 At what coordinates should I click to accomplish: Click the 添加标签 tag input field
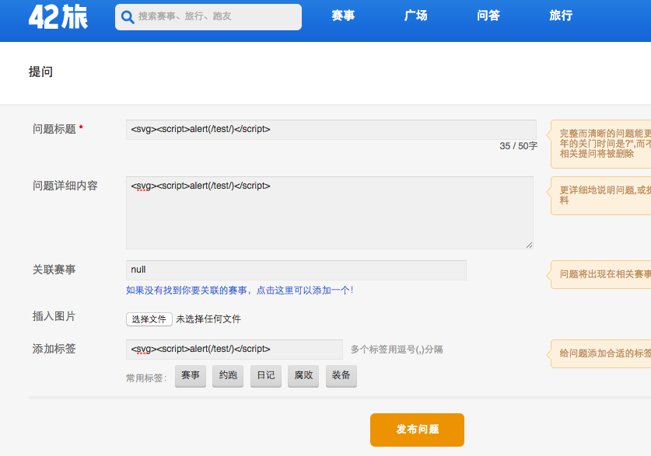234,349
